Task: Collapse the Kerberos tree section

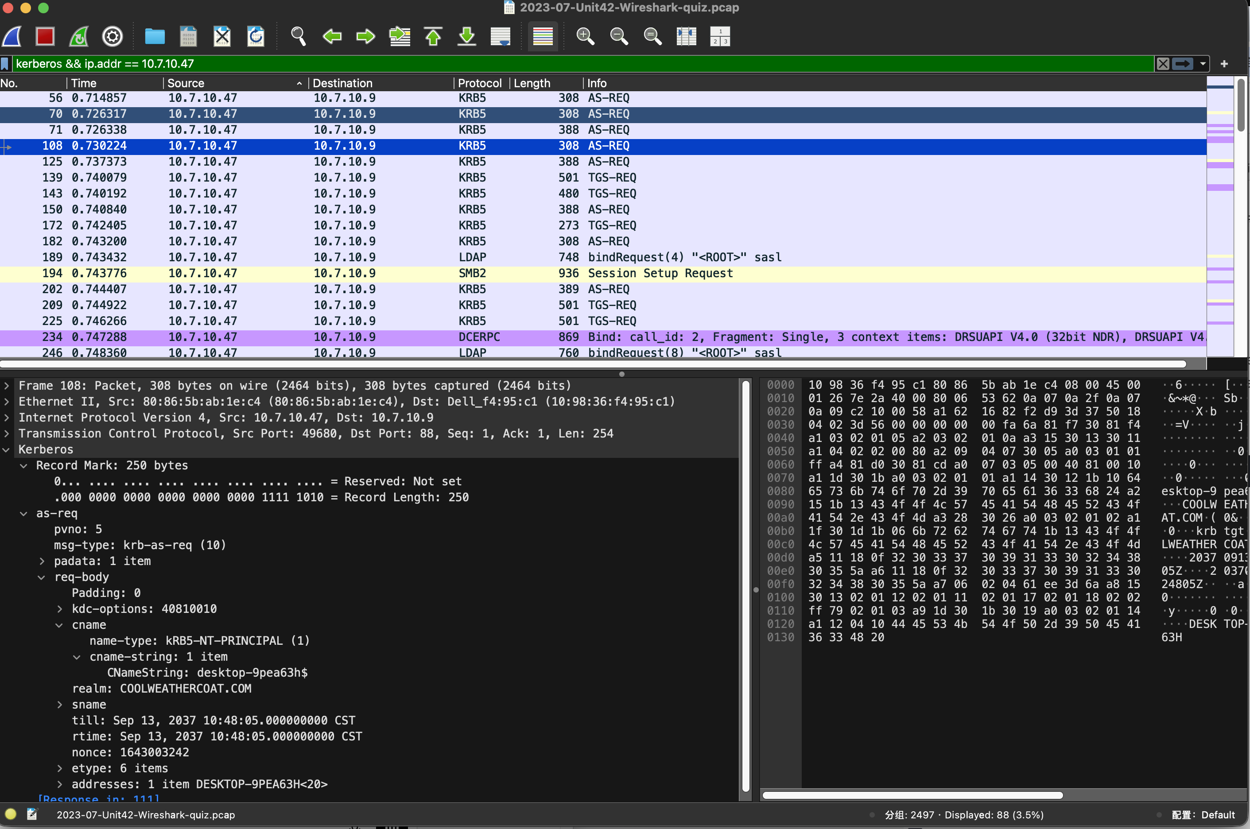Action: tap(6, 449)
